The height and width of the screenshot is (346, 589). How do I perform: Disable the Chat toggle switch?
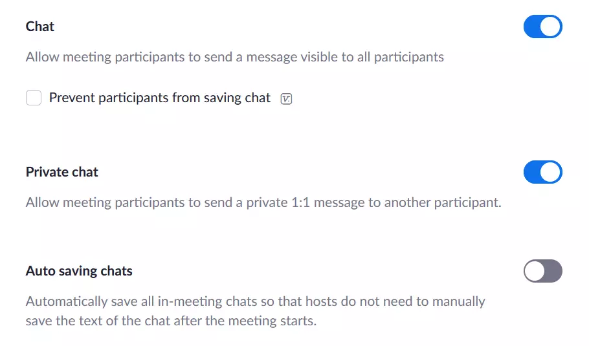pos(542,27)
